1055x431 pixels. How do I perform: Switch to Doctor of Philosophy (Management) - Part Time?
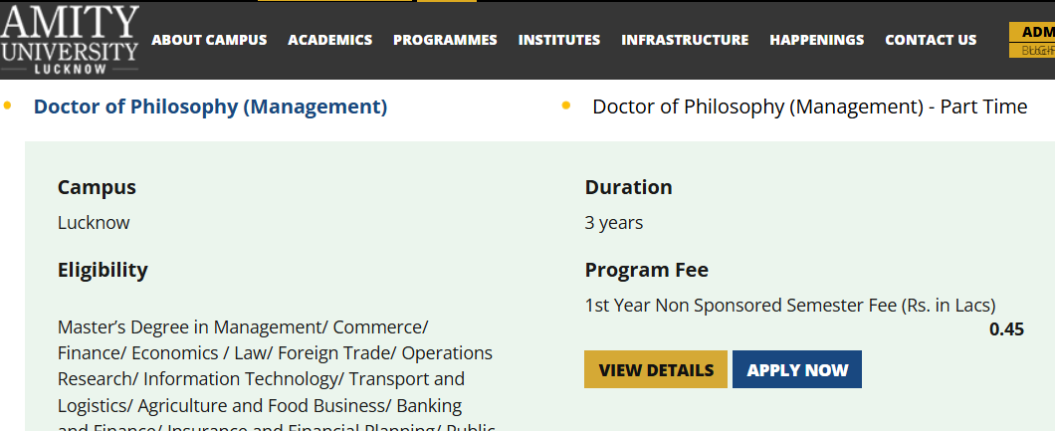tap(809, 107)
